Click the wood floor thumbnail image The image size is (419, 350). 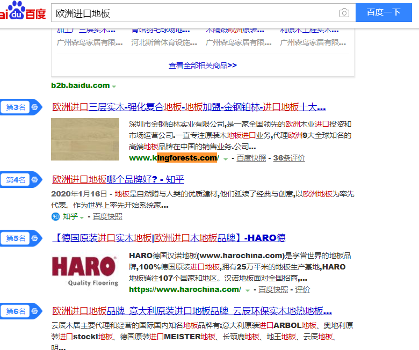[85, 139]
